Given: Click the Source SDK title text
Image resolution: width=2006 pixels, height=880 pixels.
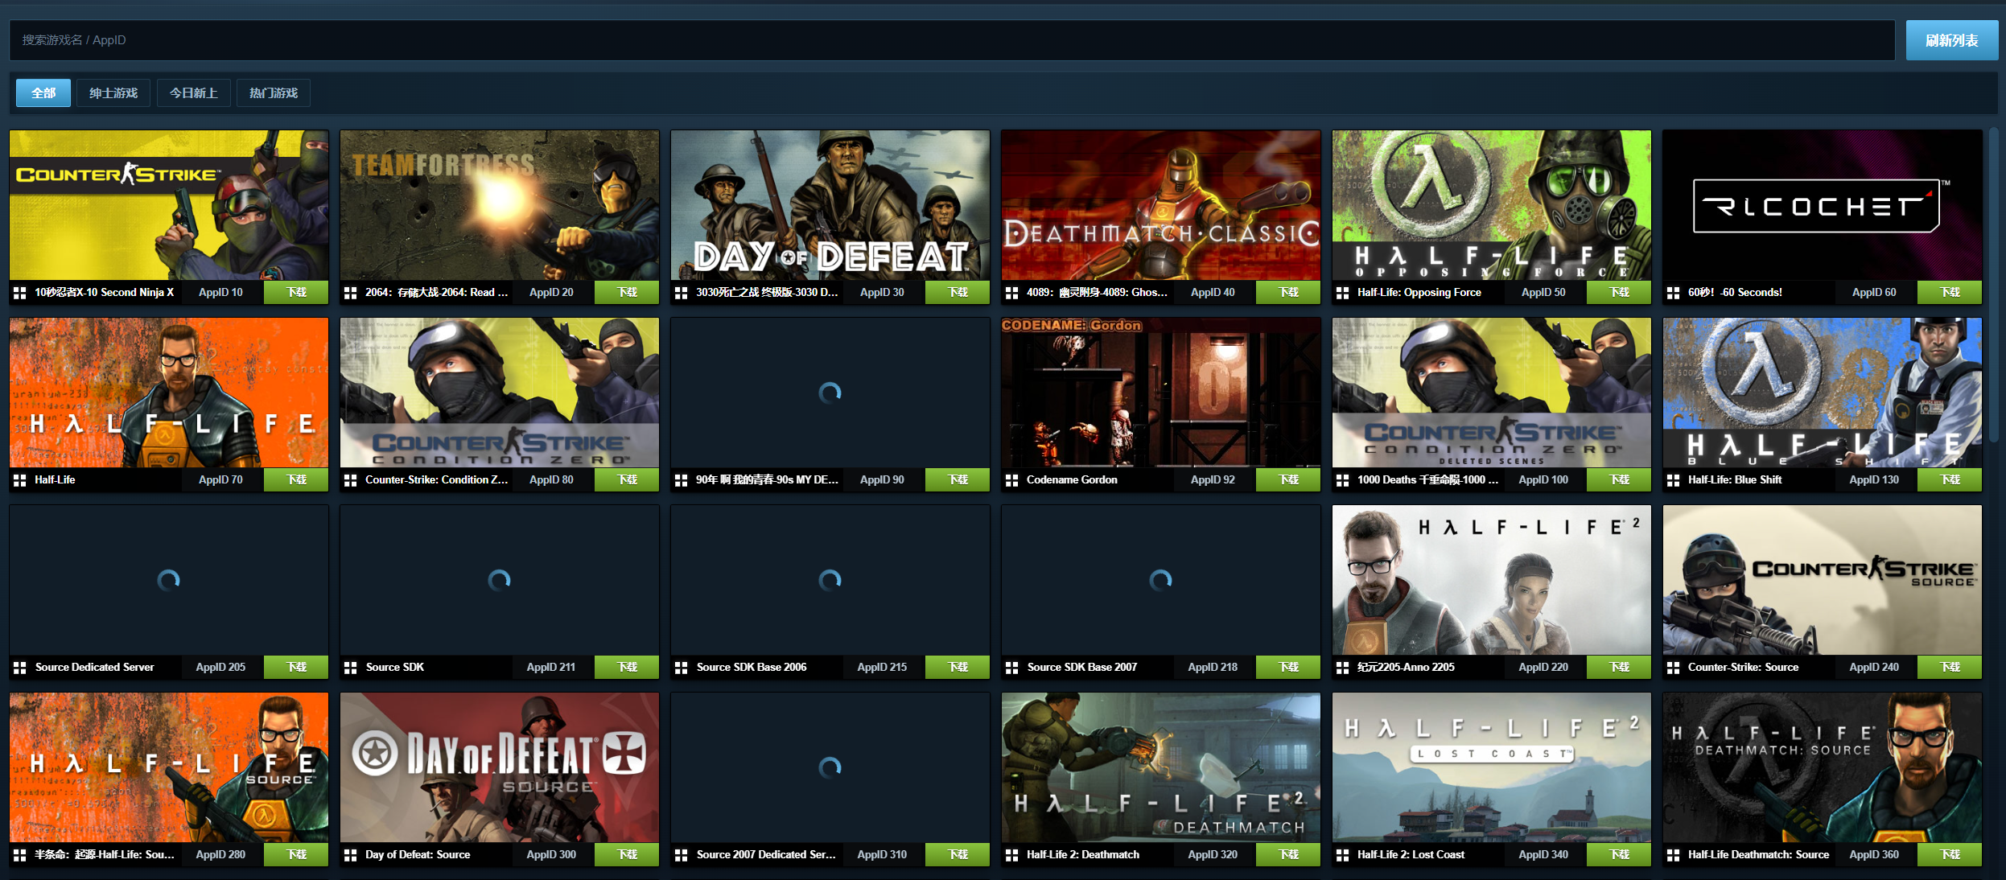Looking at the screenshot, I should (395, 668).
